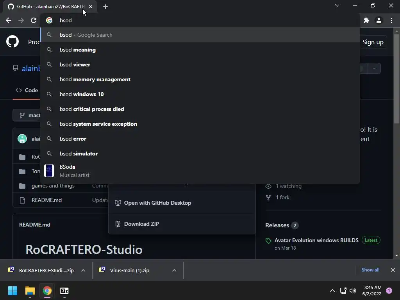Image resolution: width=400 pixels, height=300 pixels.
Task: Open a new tab with plus button
Action: pos(105,7)
